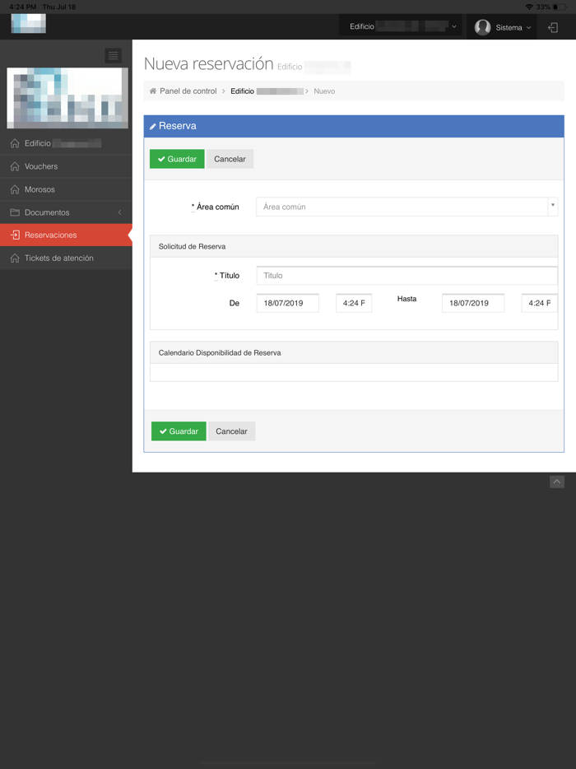Click the Wi-Fi status icon
This screenshot has width=576, height=769.
[x=529, y=7]
